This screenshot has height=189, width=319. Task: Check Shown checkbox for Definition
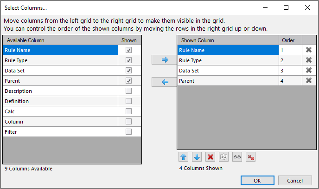pyautogui.click(x=128, y=101)
